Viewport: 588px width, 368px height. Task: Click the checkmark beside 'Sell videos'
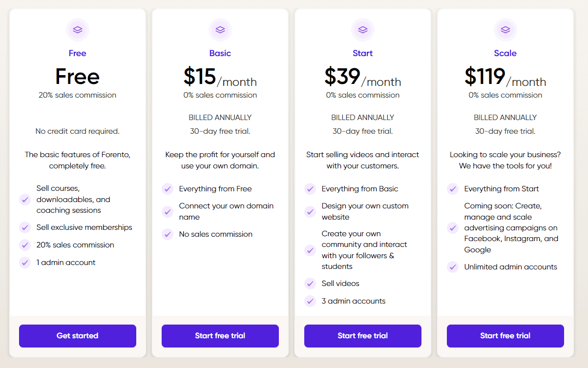point(310,284)
